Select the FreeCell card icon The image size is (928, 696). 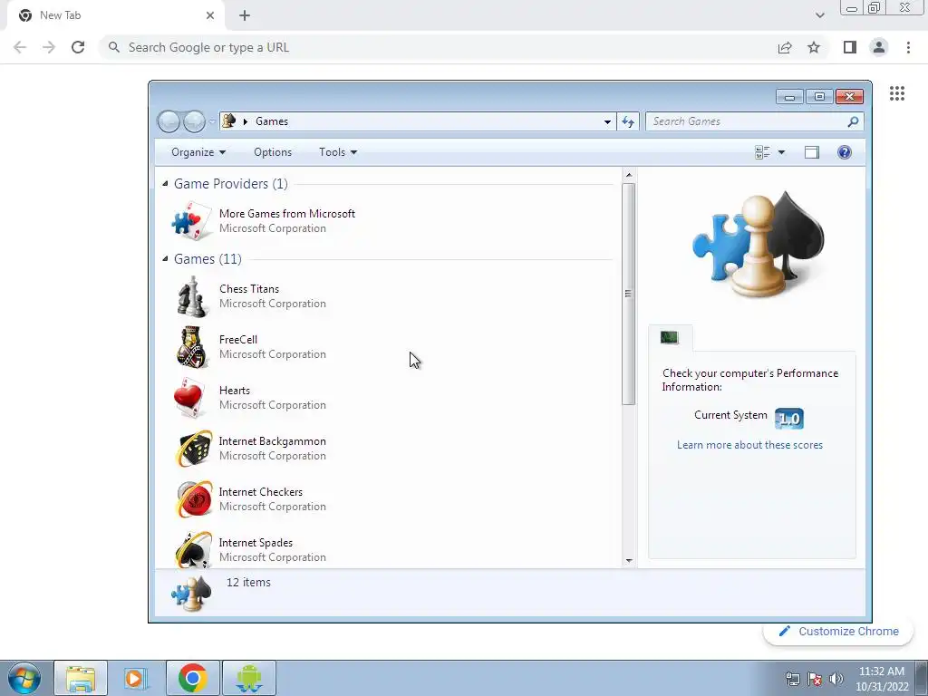tap(192, 347)
